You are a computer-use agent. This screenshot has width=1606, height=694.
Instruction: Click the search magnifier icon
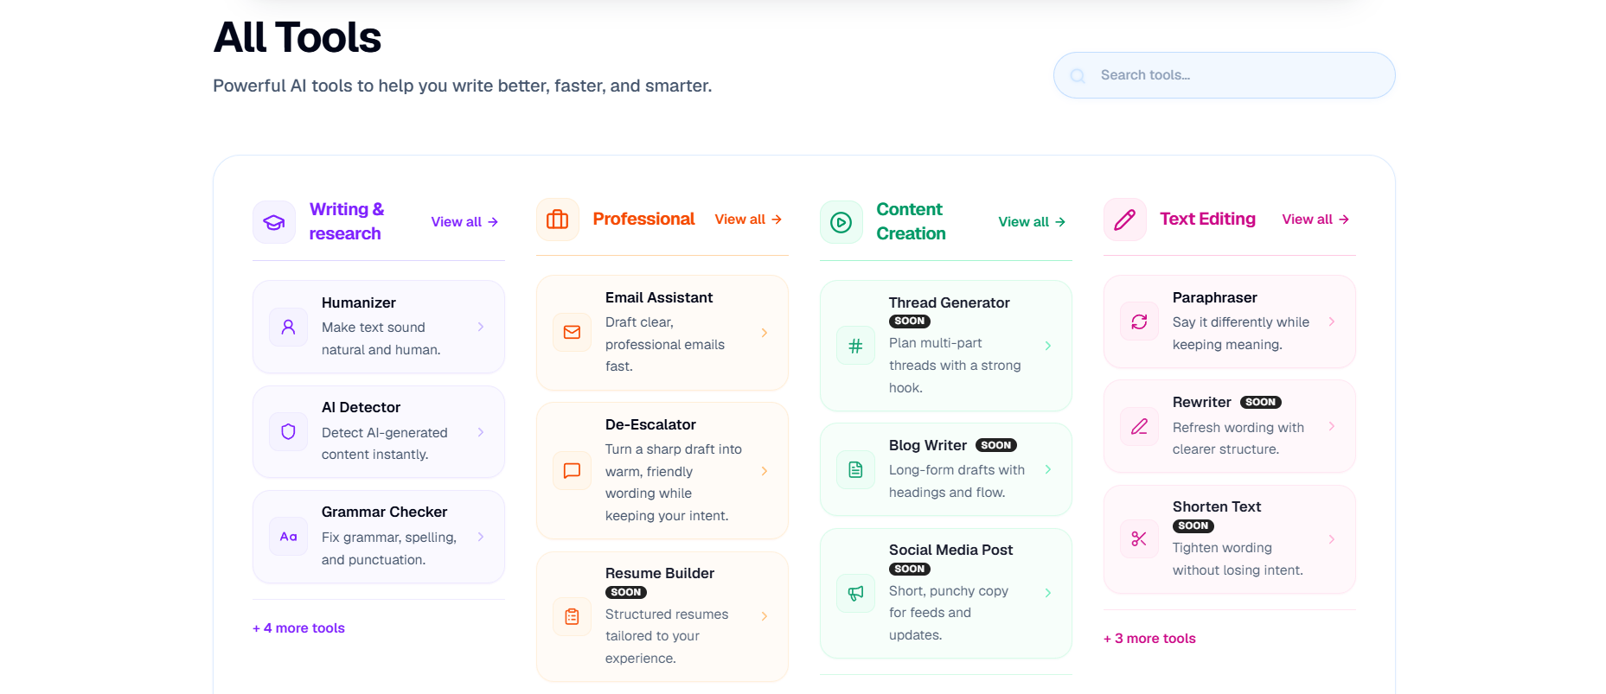(x=1078, y=76)
